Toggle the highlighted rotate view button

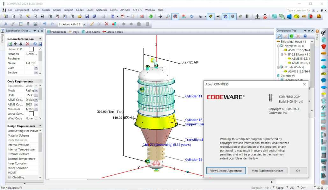pos(175,16)
